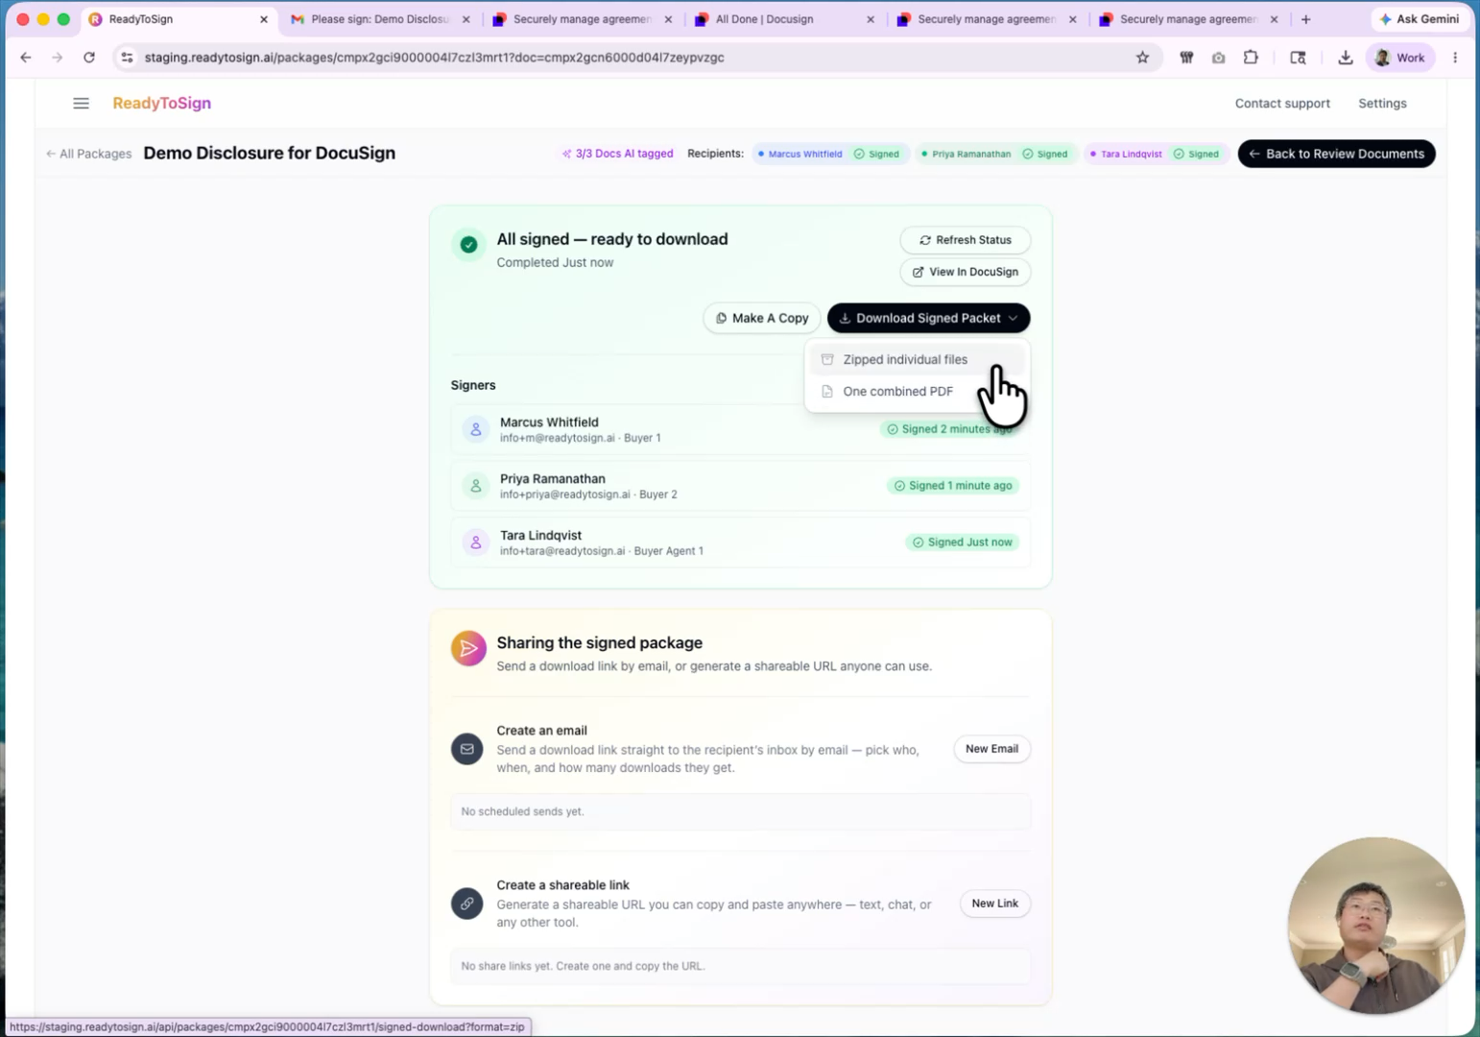Click the side panel search toolbar icon
This screenshot has height=1037, width=1480.
[x=1298, y=58]
